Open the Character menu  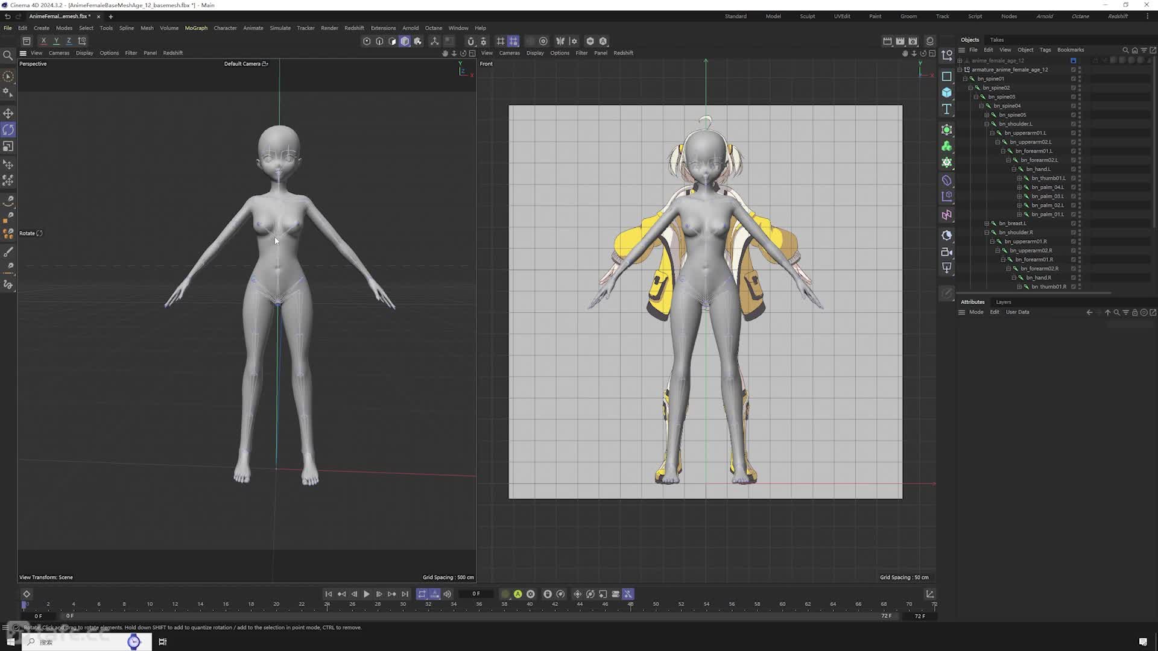(x=225, y=28)
